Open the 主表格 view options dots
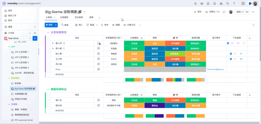 [x=55, y=17]
